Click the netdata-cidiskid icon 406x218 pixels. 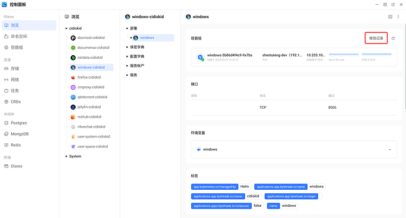tap(73, 58)
